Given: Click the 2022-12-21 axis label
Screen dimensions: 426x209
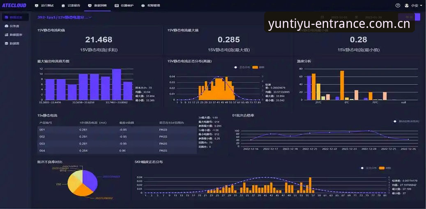Looking at the screenshot, I should pyautogui.click(x=310, y=149).
